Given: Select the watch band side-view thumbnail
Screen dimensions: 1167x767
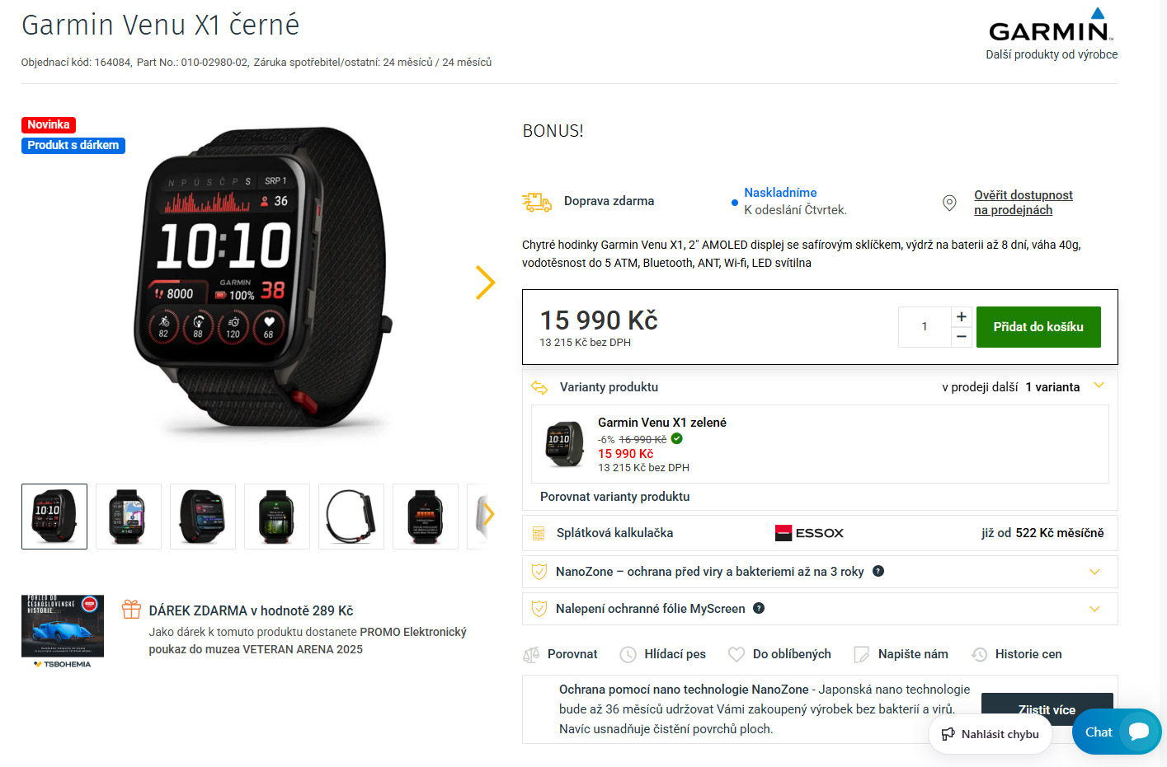Looking at the screenshot, I should click(351, 517).
